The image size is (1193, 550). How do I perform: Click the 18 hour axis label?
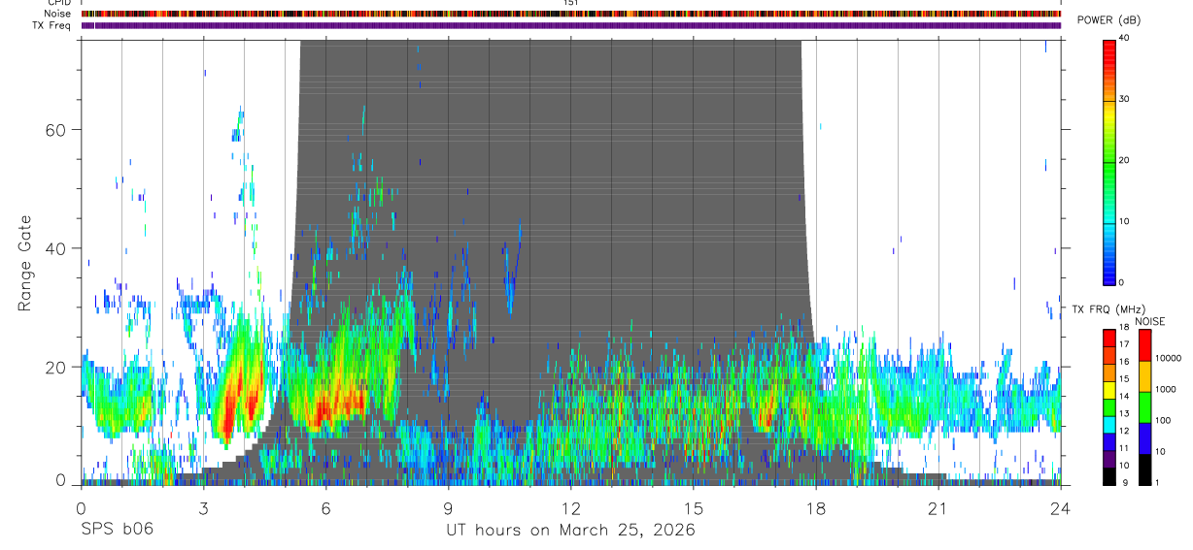[815, 508]
